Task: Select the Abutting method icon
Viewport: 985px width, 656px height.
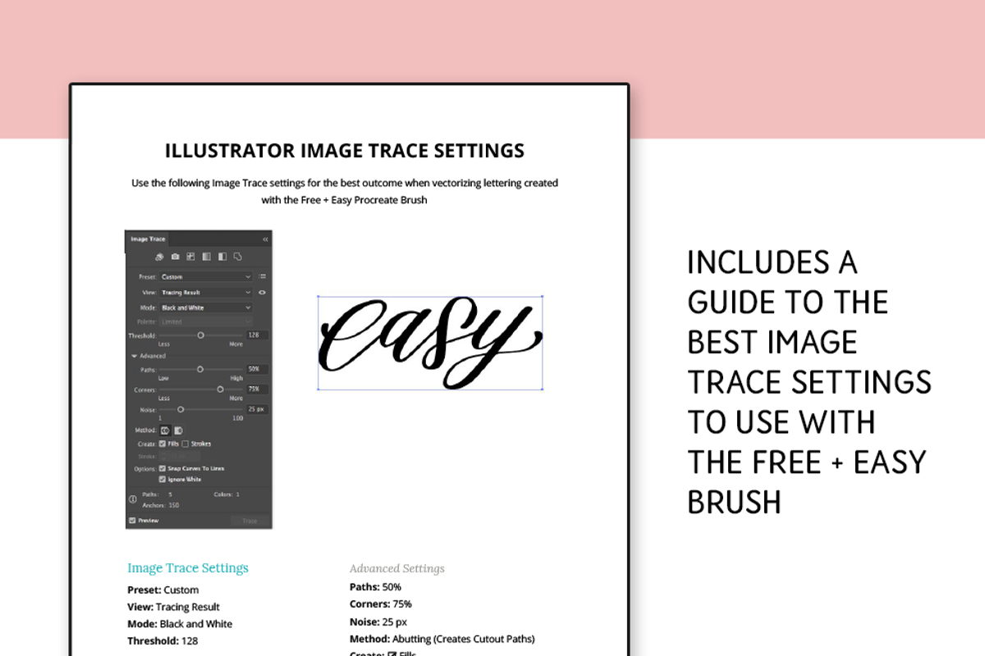Action: coord(165,430)
